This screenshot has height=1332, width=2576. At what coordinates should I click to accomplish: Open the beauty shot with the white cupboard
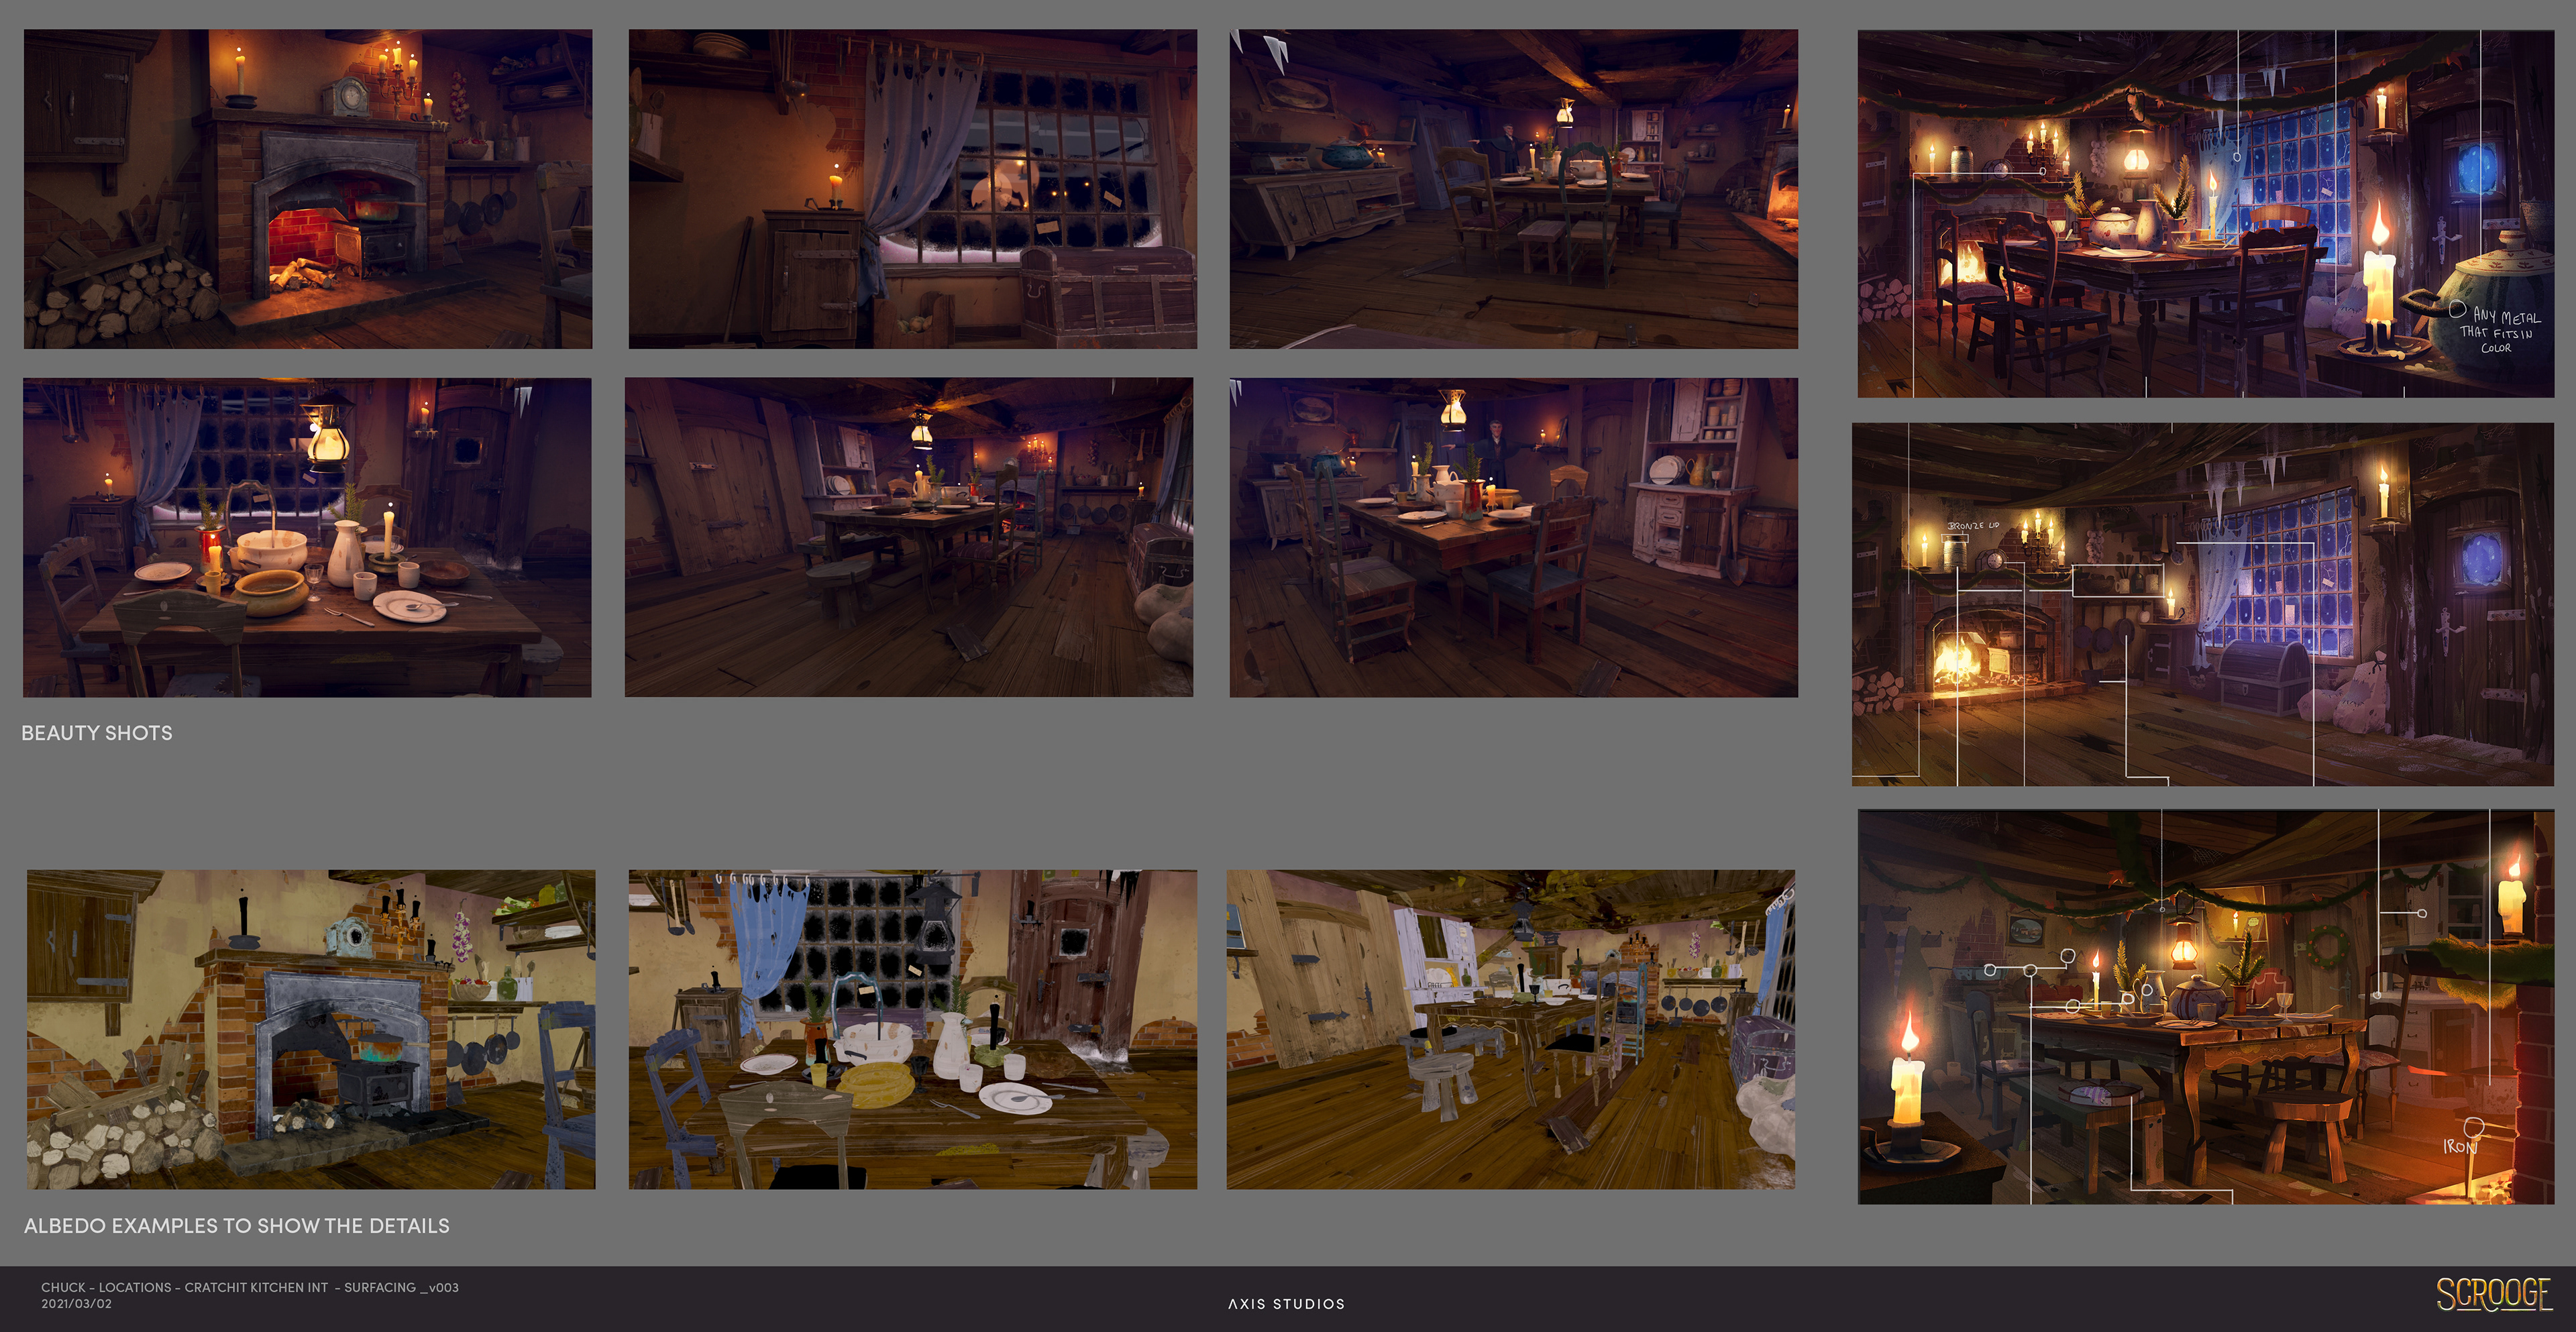1513,537
